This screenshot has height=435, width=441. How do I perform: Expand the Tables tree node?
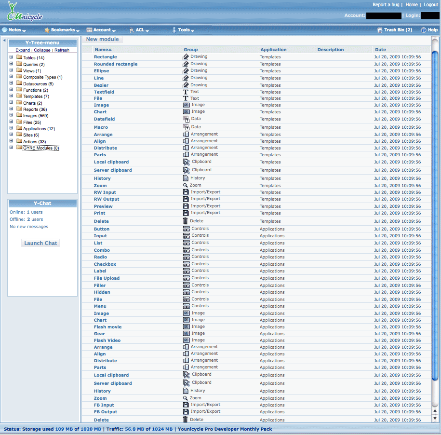point(11,57)
